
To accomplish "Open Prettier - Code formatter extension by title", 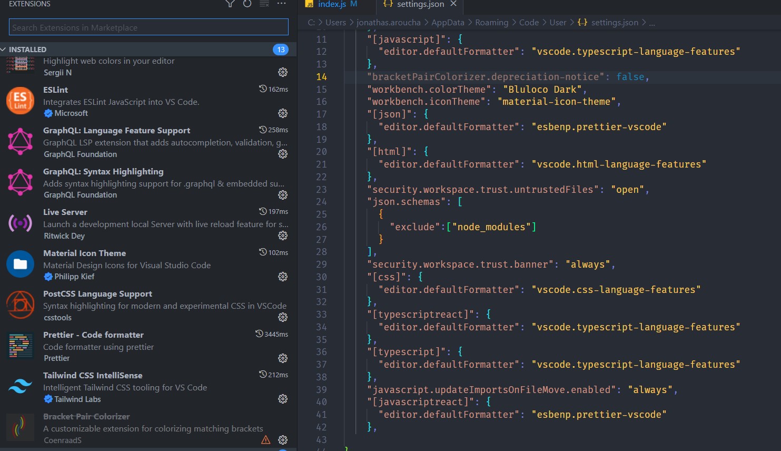I will pyautogui.click(x=93, y=335).
